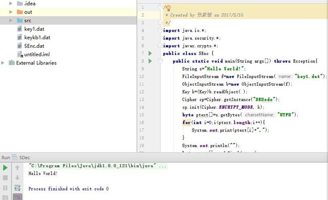The image size is (328, 200).
Task: Open key1.dat in the project tree
Action: [34, 29]
